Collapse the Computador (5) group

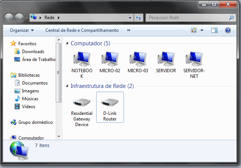(67, 43)
